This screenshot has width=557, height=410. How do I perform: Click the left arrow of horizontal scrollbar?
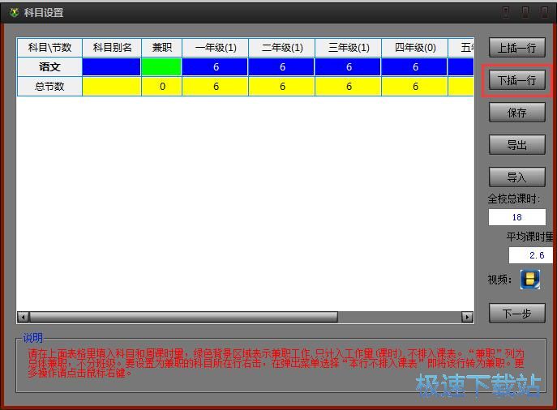tap(23, 317)
